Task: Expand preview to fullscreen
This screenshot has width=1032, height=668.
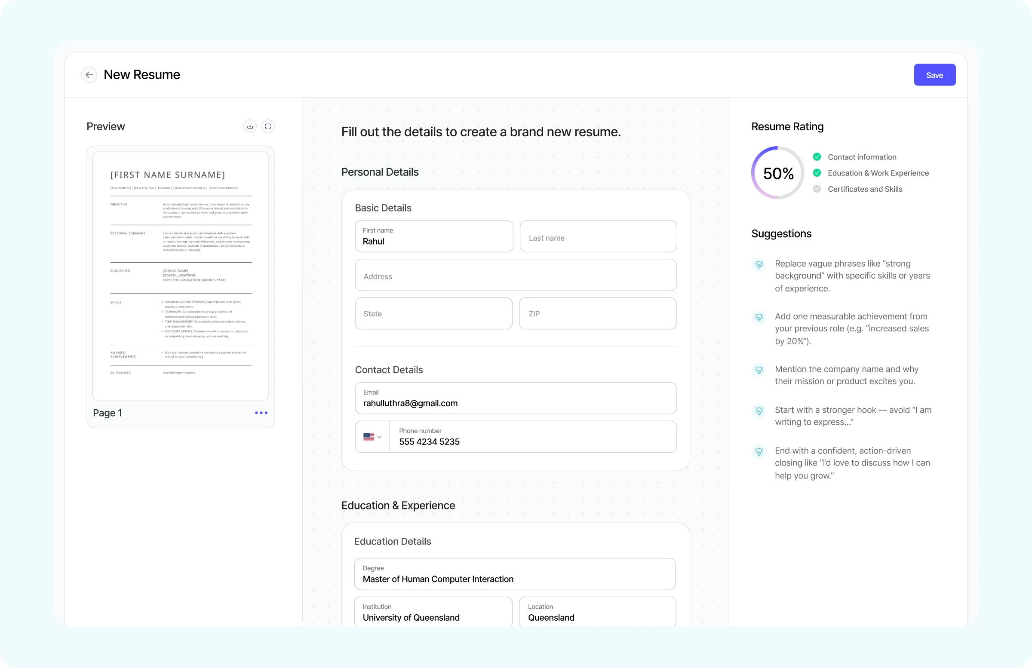Action: (x=268, y=126)
